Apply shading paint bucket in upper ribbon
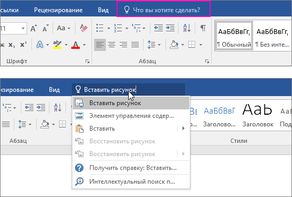292x197 pixels. [x=174, y=45]
